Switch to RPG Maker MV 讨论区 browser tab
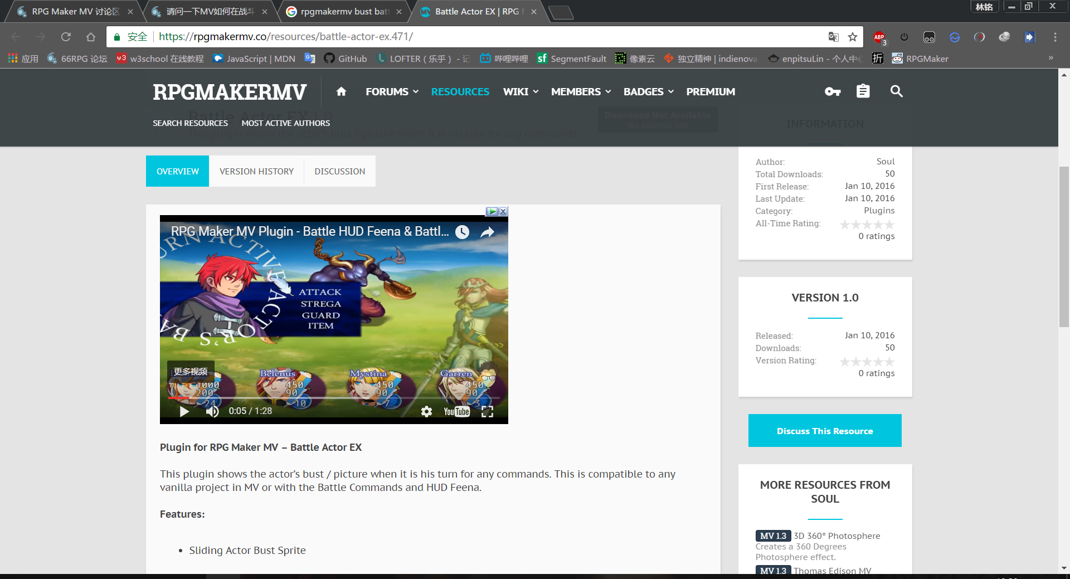The image size is (1070, 579). (x=75, y=12)
